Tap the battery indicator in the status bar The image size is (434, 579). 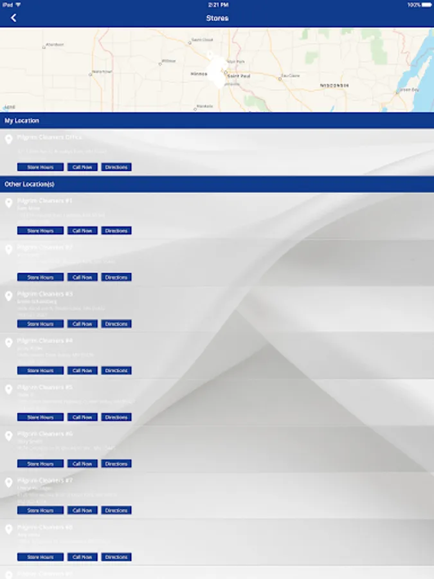click(x=427, y=5)
